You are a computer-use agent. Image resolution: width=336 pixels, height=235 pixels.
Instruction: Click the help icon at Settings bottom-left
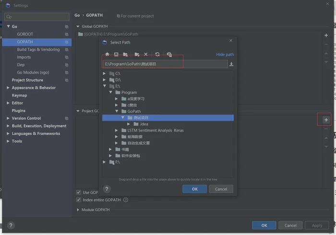point(11,225)
